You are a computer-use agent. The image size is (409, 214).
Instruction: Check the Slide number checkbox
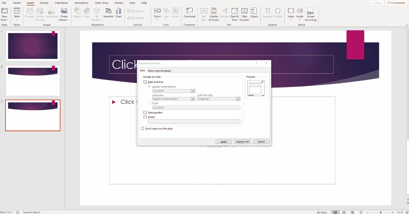point(145,113)
